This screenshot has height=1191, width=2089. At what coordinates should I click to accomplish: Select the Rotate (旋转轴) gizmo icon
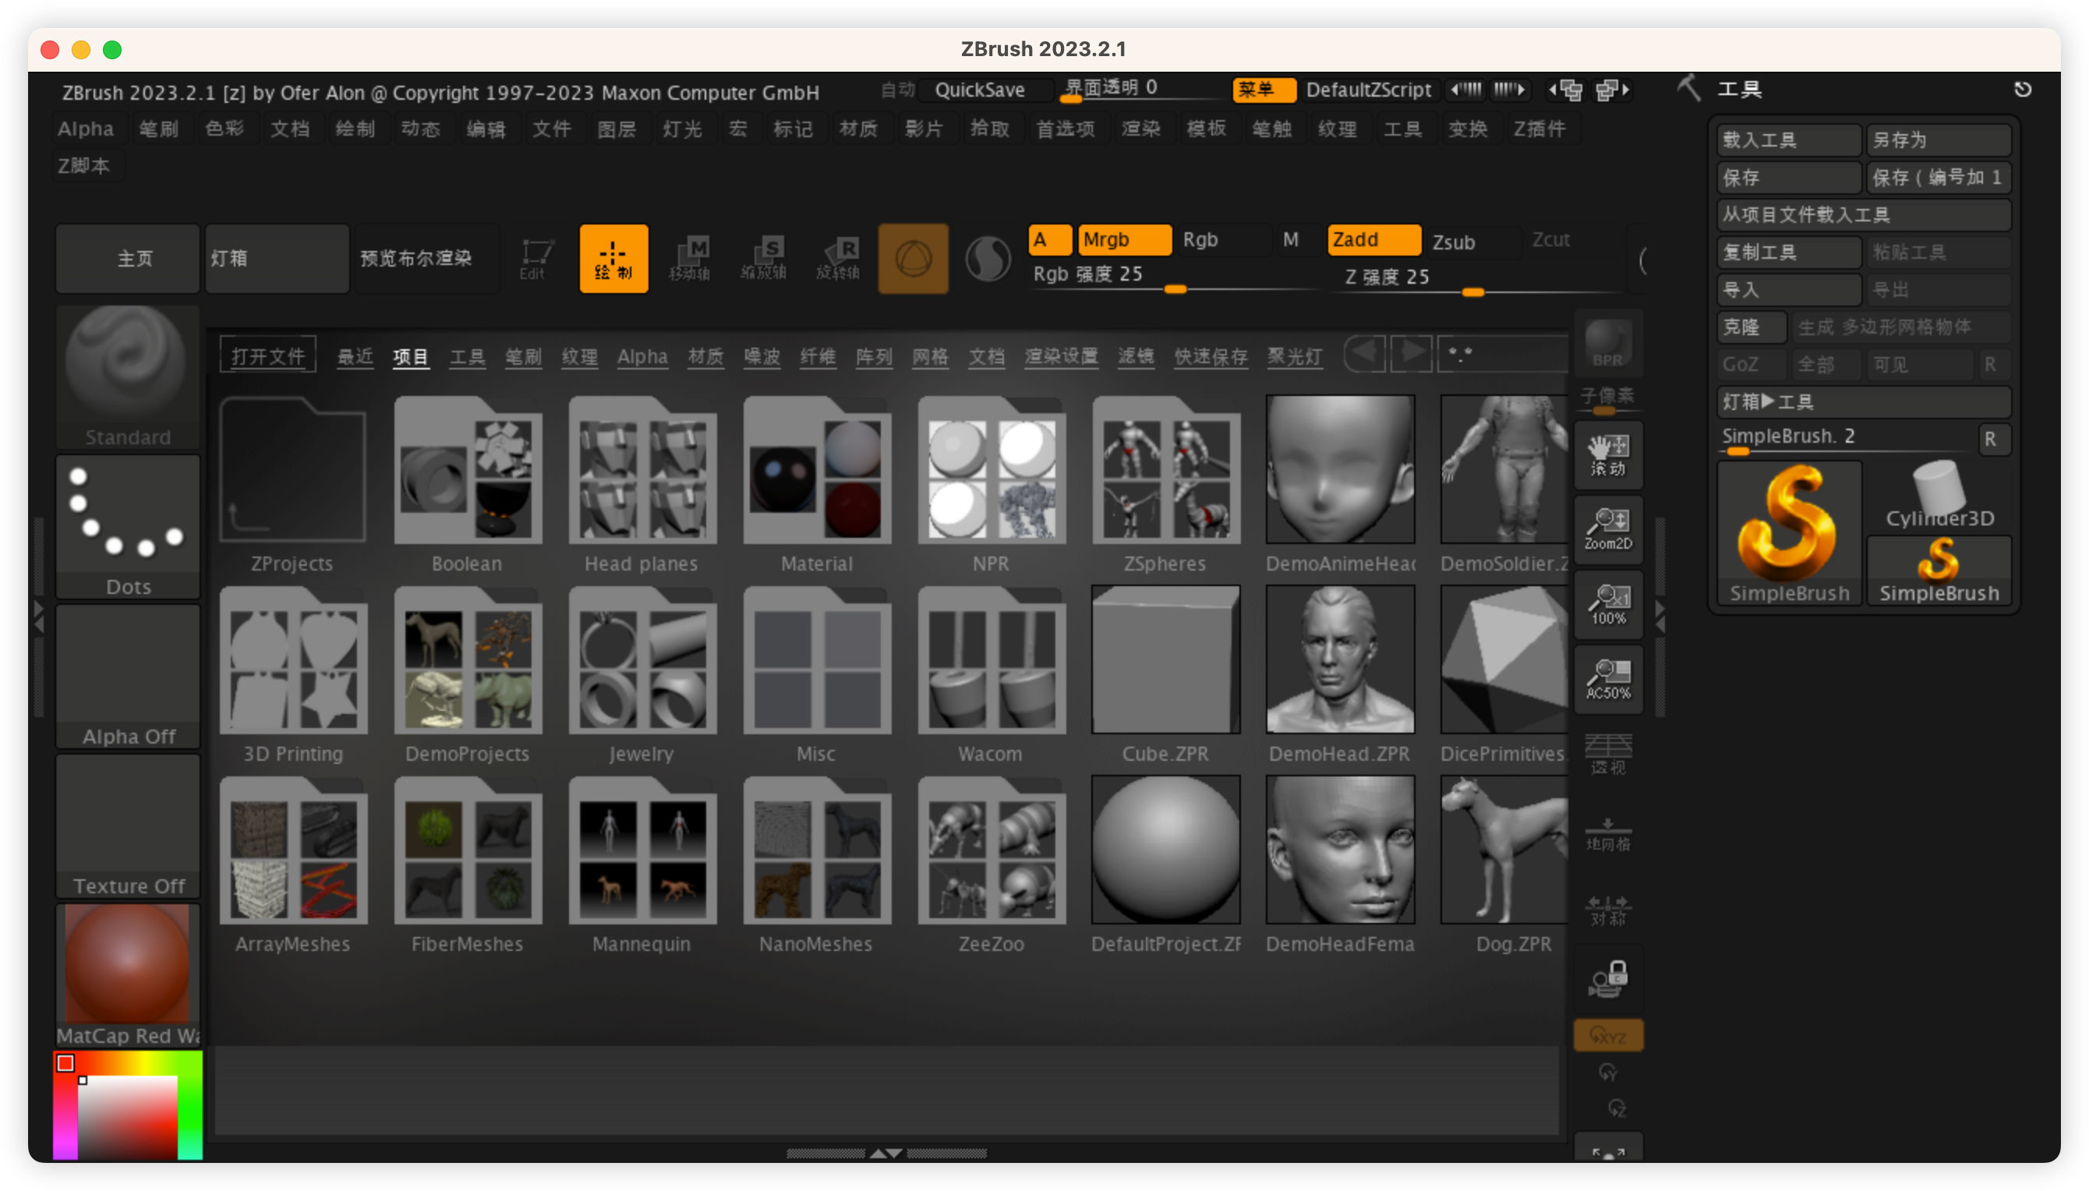point(838,259)
